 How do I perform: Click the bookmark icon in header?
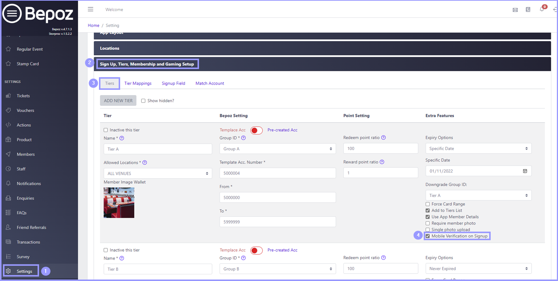tap(528, 10)
